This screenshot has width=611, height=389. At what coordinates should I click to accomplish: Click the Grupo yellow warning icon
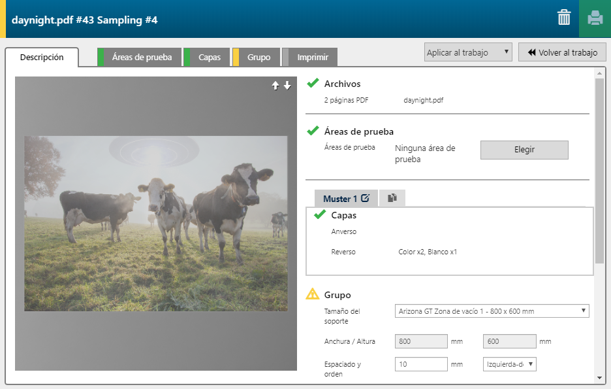coord(313,294)
